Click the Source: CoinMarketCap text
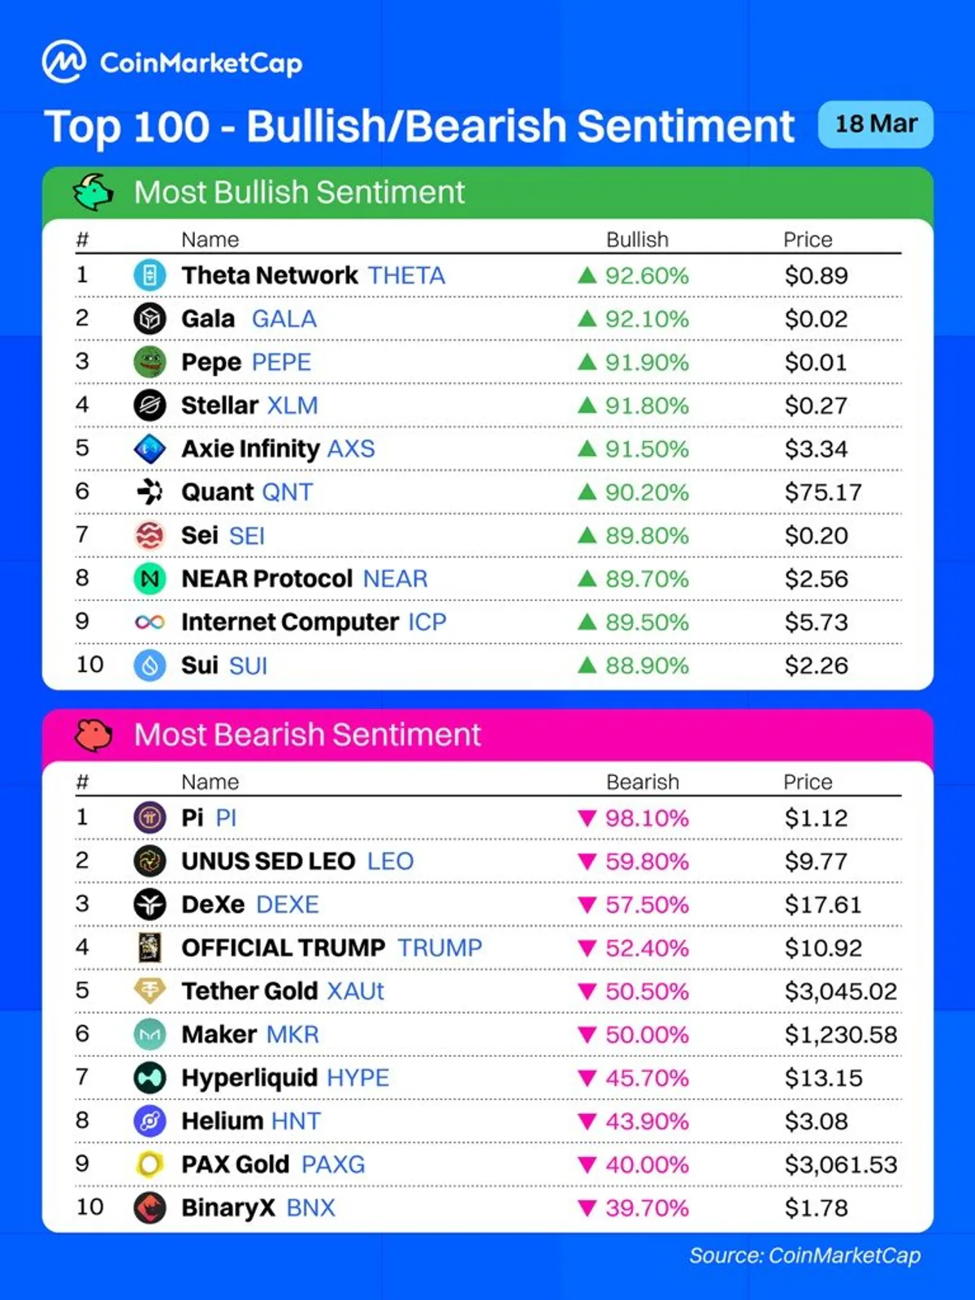 805,1255
